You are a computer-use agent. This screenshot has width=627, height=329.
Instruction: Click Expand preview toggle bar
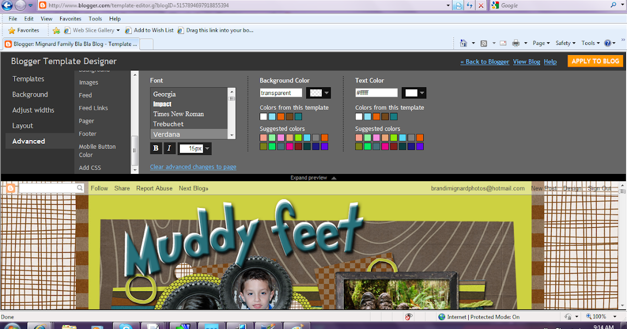[313, 178]
